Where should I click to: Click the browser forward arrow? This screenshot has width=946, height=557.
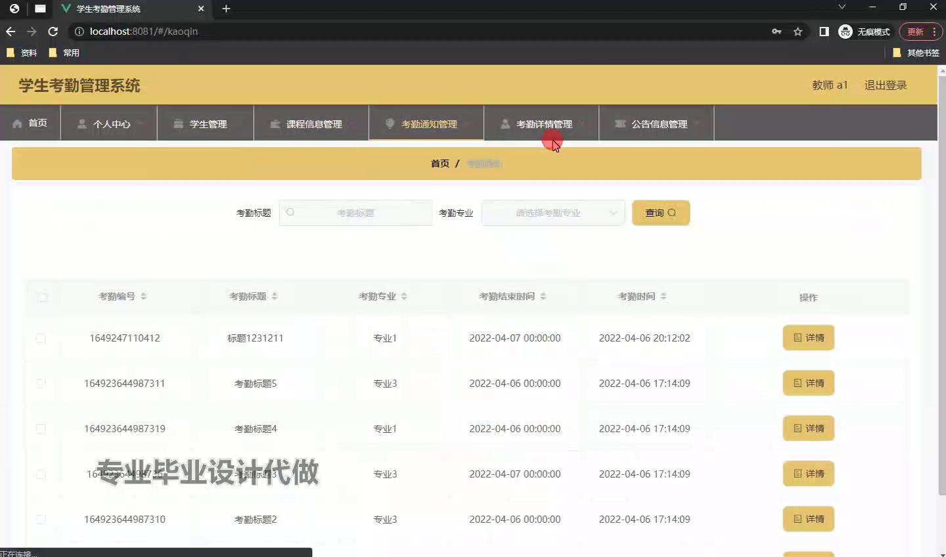pyautogui.click(x=32, y=32)
